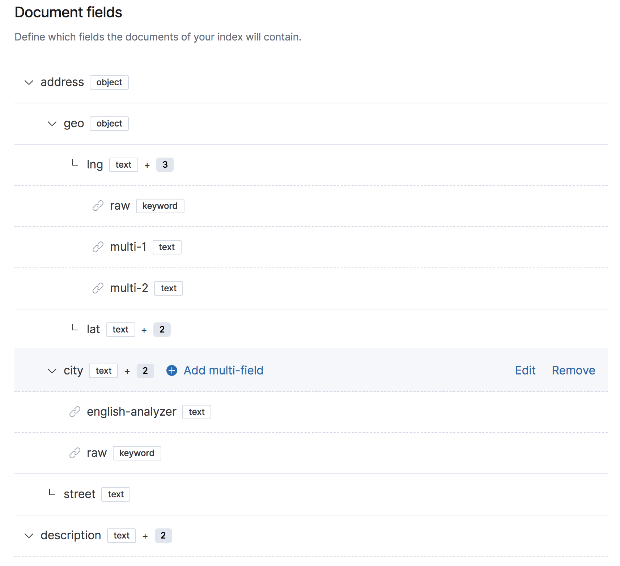Edit the city field
Image resolution: width=620 pixels, height=566 pixels.
[x=525, y=370]
